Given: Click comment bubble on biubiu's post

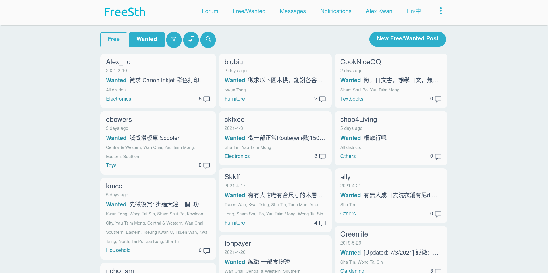Looking at the screenshot, I should pos(322,99).
